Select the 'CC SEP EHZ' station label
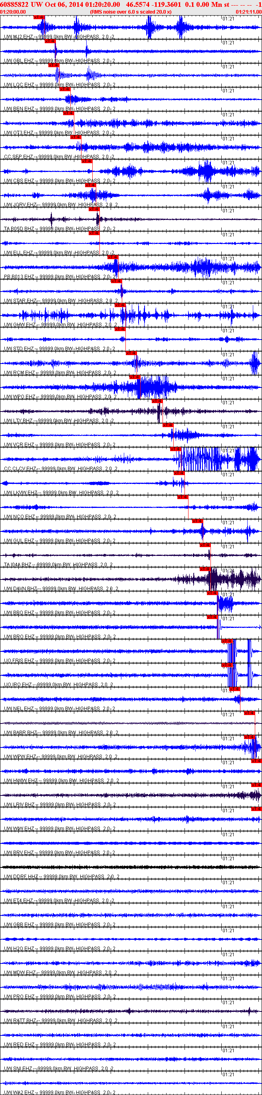262x1095 pixels. [x=18, y=157]
